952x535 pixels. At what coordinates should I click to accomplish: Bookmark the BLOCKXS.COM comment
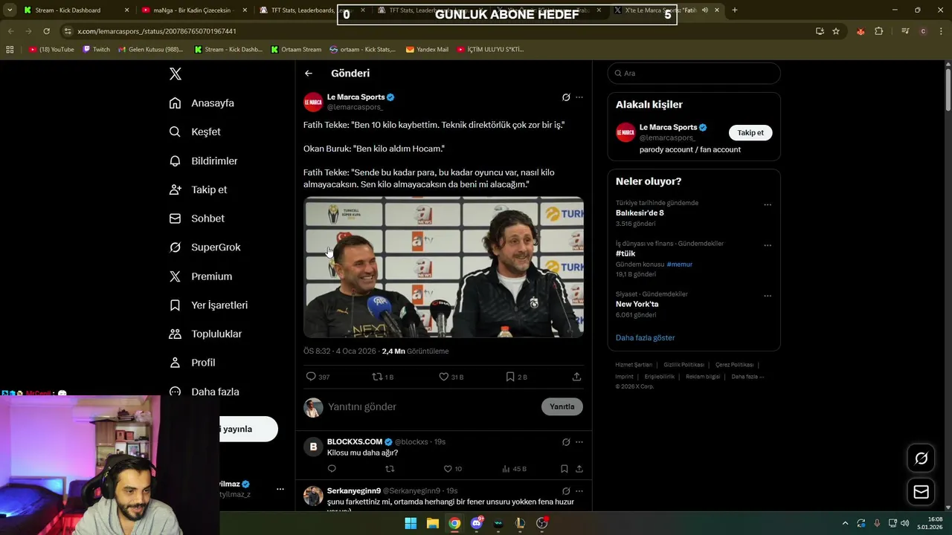565,469
